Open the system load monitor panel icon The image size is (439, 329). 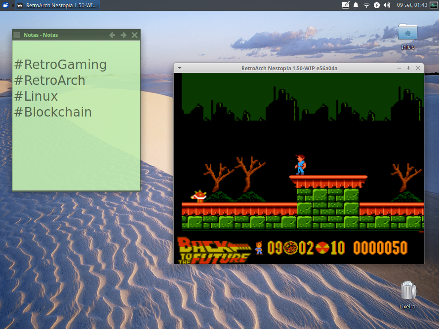click(x=433, y=5)
